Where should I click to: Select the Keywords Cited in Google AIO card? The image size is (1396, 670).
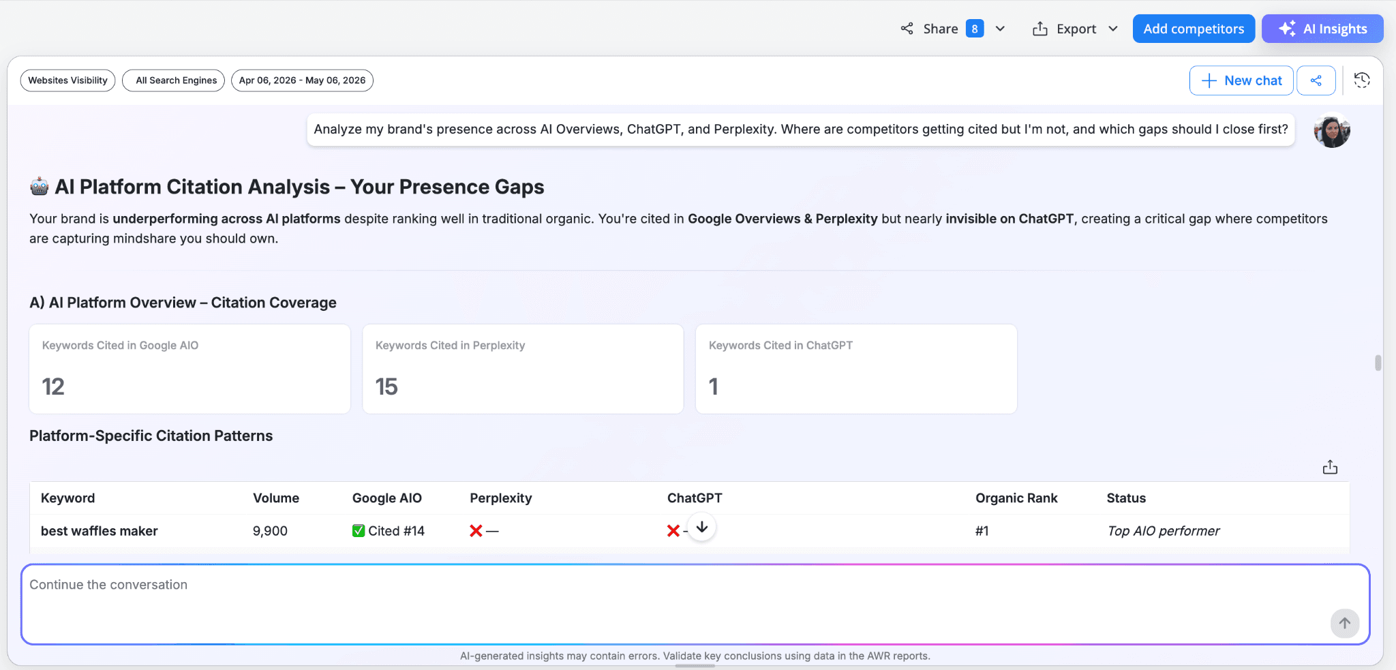pos(189,369)
